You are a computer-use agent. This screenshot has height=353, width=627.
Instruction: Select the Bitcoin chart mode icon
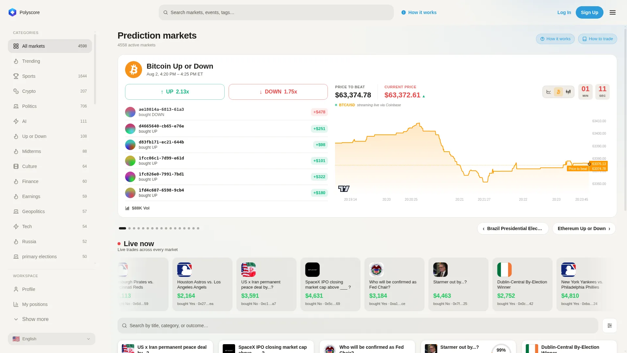558,92
